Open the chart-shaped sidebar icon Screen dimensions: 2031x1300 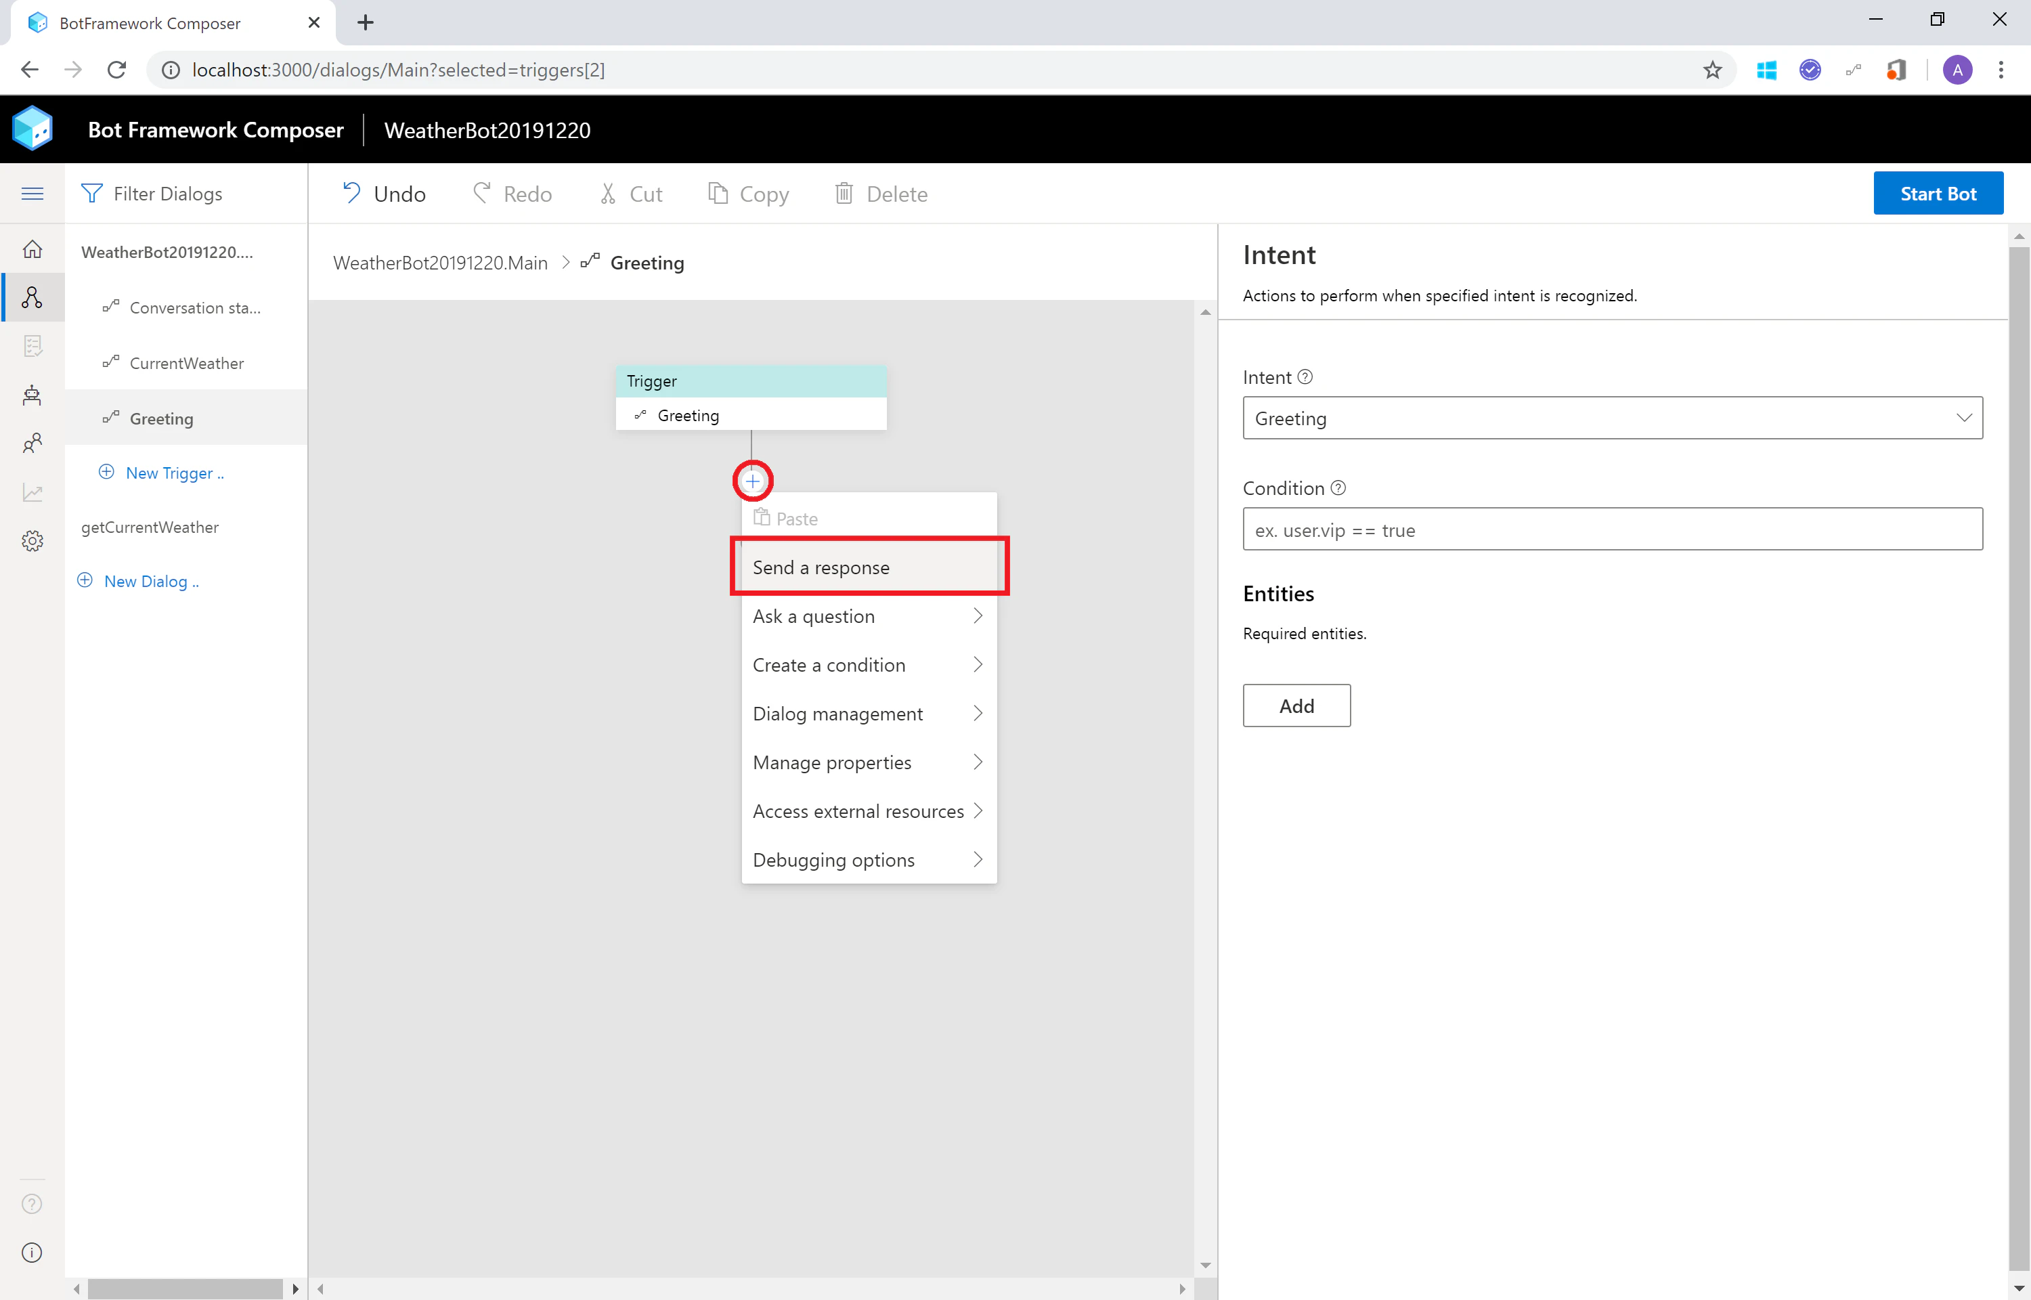point(32,492)
